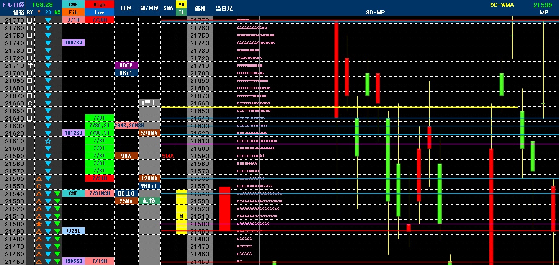Click the blue down arrow at 21480
The height and width of the screenshot is (265, 559).
pyautogui.click(x=48, y=239)
